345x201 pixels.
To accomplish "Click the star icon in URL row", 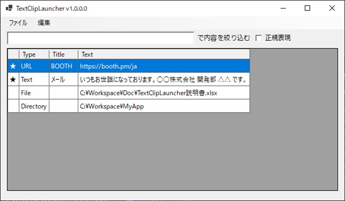I will coord(13,66).
